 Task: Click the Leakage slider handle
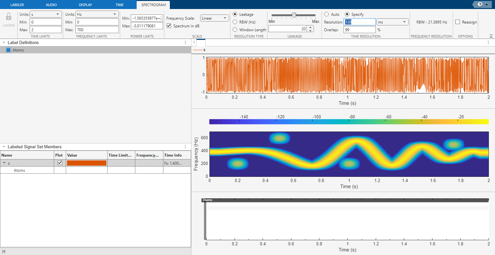pos(294,14)
